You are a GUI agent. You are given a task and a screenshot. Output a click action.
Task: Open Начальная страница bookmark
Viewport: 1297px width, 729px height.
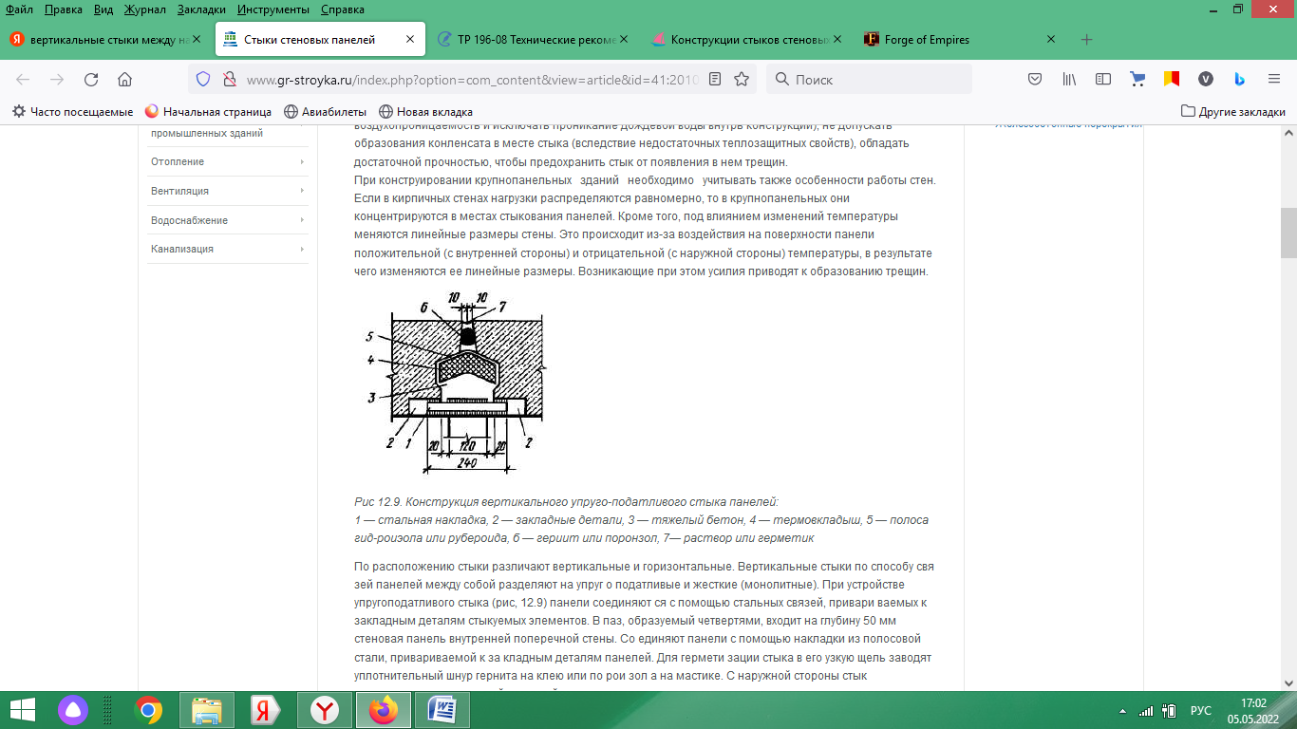pos(208,112)
